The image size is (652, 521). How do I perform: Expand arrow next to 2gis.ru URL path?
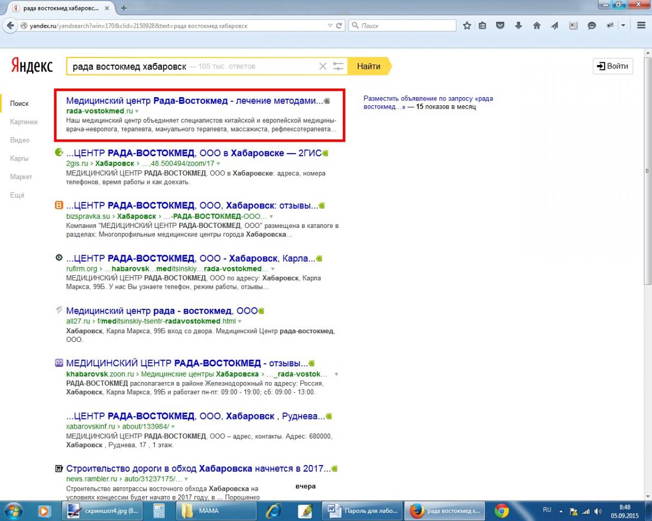(218, 163)
